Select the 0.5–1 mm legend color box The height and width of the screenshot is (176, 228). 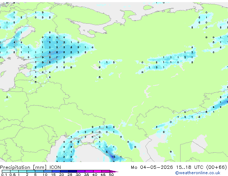click(x=14, y=171)
